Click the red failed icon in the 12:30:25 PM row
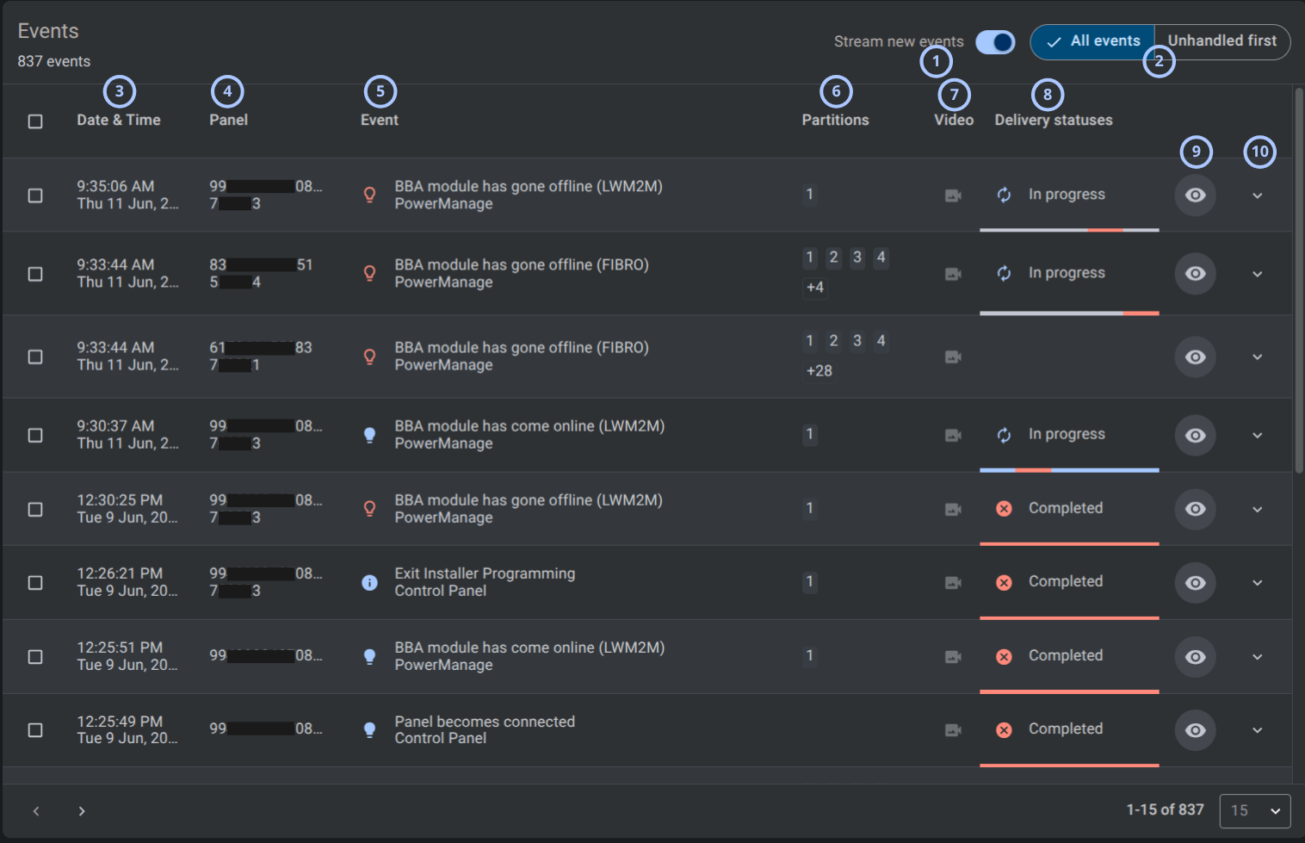This screenshot has width=1305, height=843. click(1004, 509)
